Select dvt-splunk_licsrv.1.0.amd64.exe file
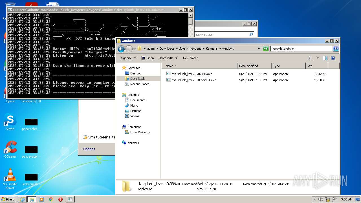The height and width of the screenshot is (203, 361). (194, 80)
